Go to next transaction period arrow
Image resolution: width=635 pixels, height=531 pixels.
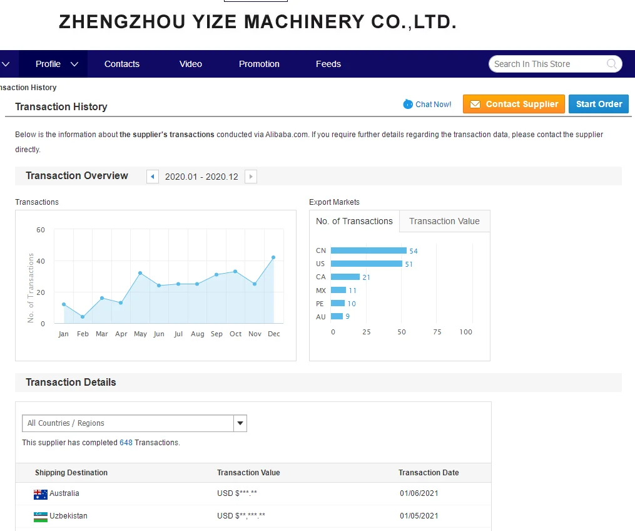click(251, 177)
